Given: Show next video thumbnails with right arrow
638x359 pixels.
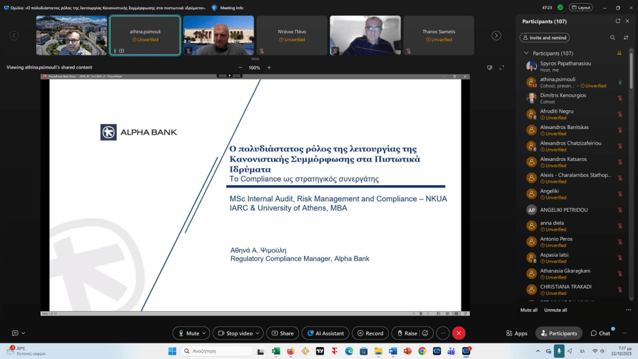Looking at the screenshot, I should 497,36.
